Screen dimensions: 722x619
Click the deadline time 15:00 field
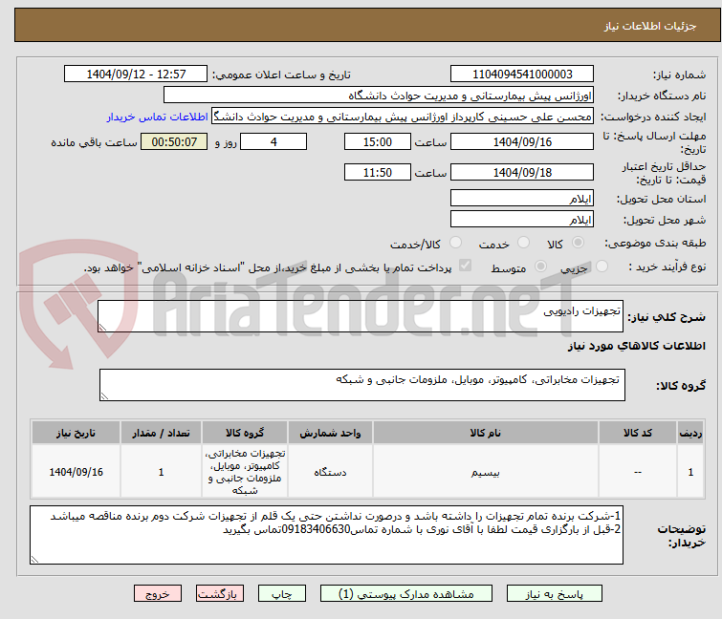coord(378,141)
